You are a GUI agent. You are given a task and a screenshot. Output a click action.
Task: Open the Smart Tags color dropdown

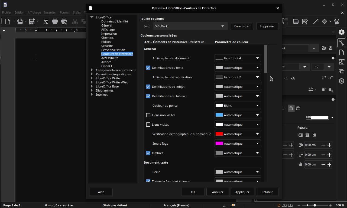point(238,144)
